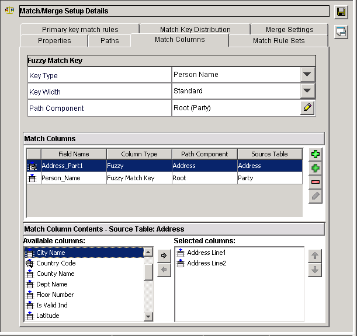The height and width of the screenshot is (336, 357).
Task: Go to Merge Settings tab
Action: click(x=289, y=30)
